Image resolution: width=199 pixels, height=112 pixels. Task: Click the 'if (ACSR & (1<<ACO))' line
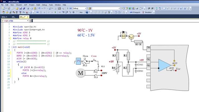(x=32, y=67)
